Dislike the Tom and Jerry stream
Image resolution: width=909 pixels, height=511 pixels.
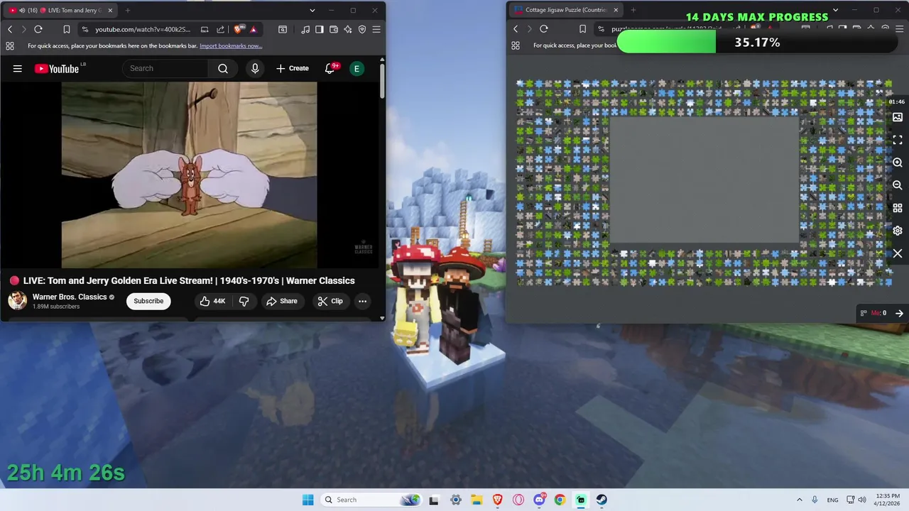pos(244,301)
